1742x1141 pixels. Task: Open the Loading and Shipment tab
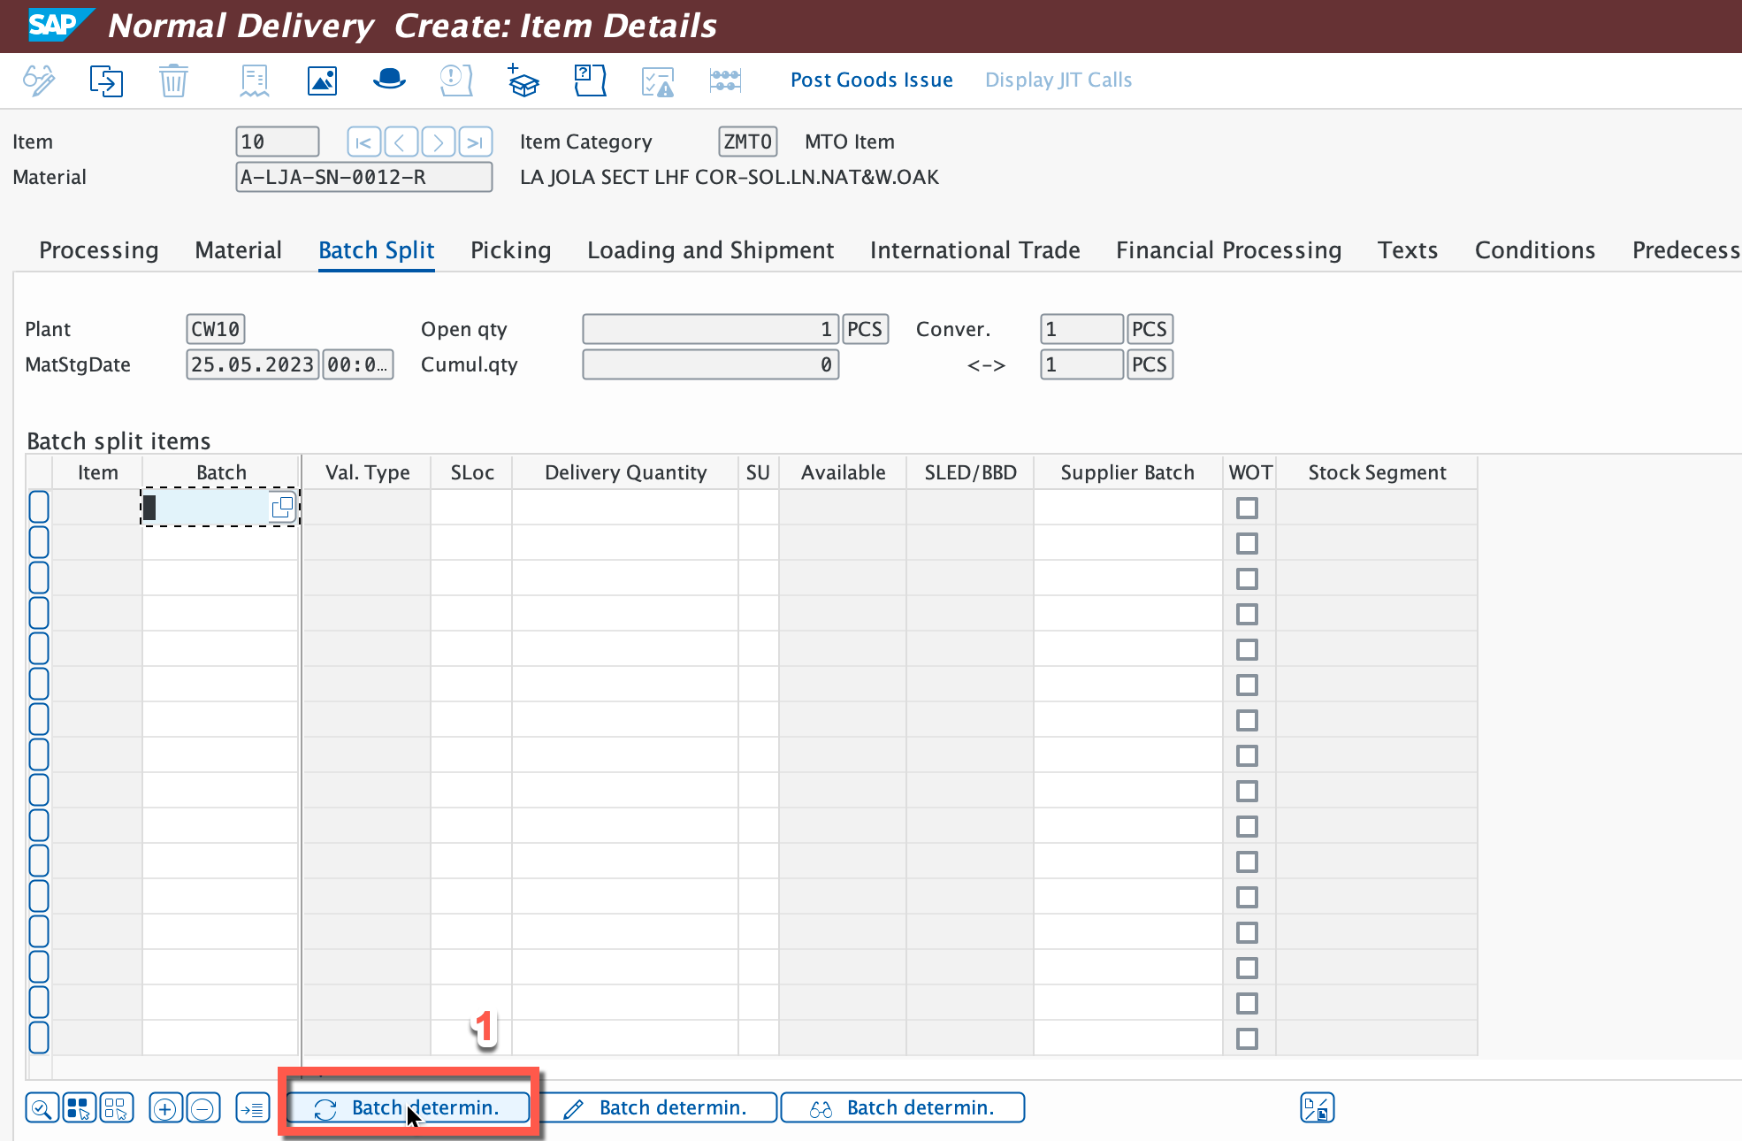pyautogui.click(x=710, y=250)
